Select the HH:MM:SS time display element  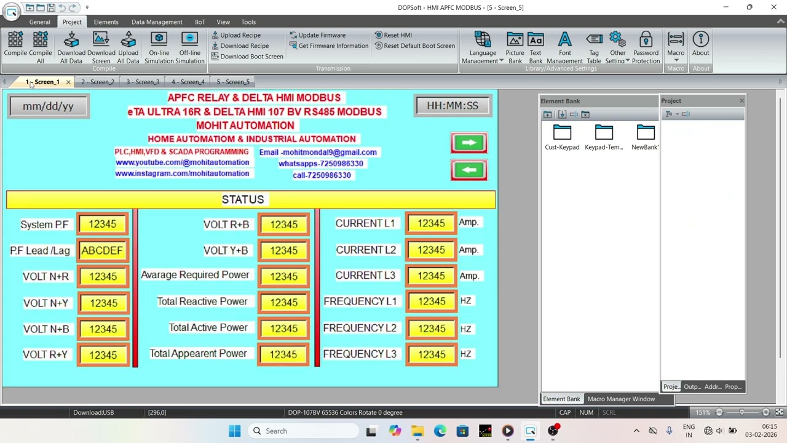tap(453, 105)
